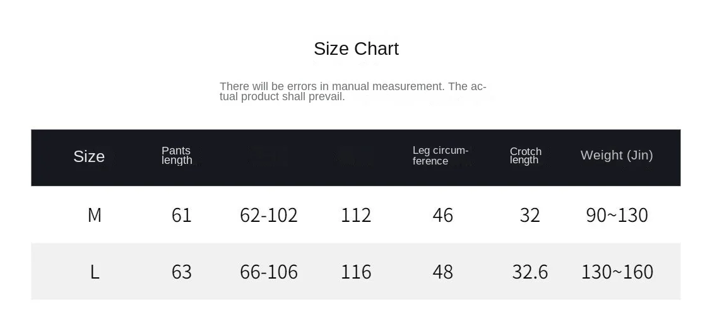Click weight range 130~160

click(x=617, y=272)
